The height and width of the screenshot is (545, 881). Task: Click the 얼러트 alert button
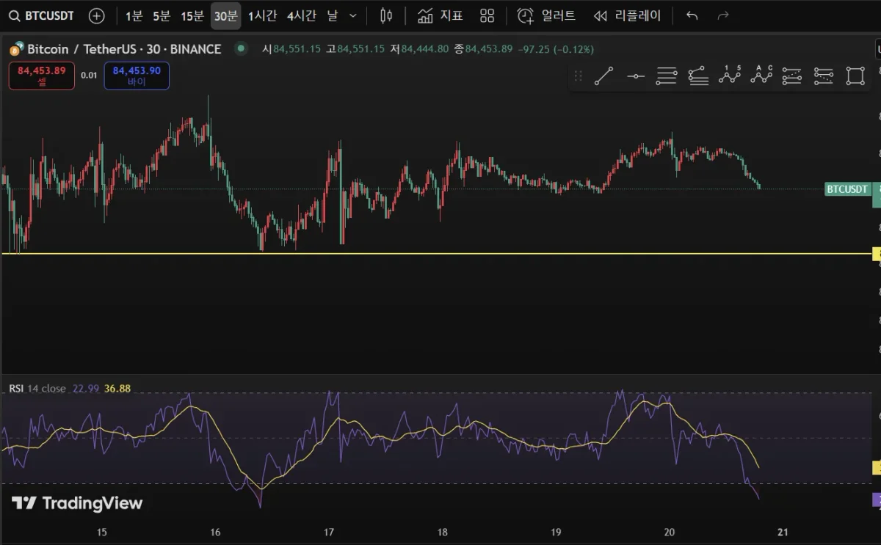(546, 16)
